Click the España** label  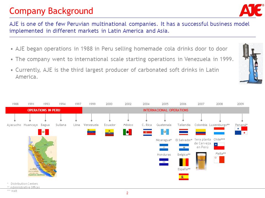184,169
